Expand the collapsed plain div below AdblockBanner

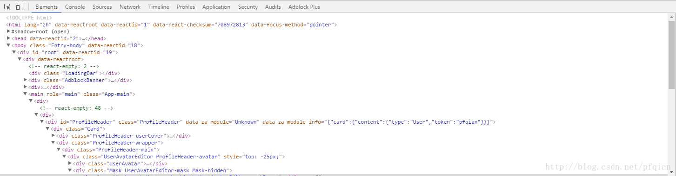[25, 87]
